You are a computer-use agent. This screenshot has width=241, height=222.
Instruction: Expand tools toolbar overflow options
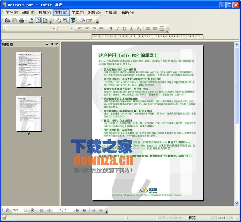tap(97, 22)
